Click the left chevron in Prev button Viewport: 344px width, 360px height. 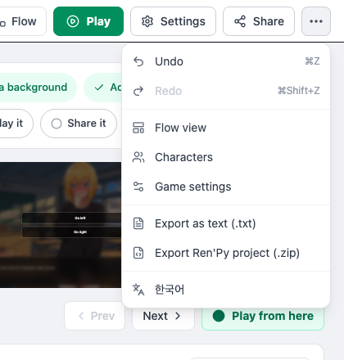(81, 316)
